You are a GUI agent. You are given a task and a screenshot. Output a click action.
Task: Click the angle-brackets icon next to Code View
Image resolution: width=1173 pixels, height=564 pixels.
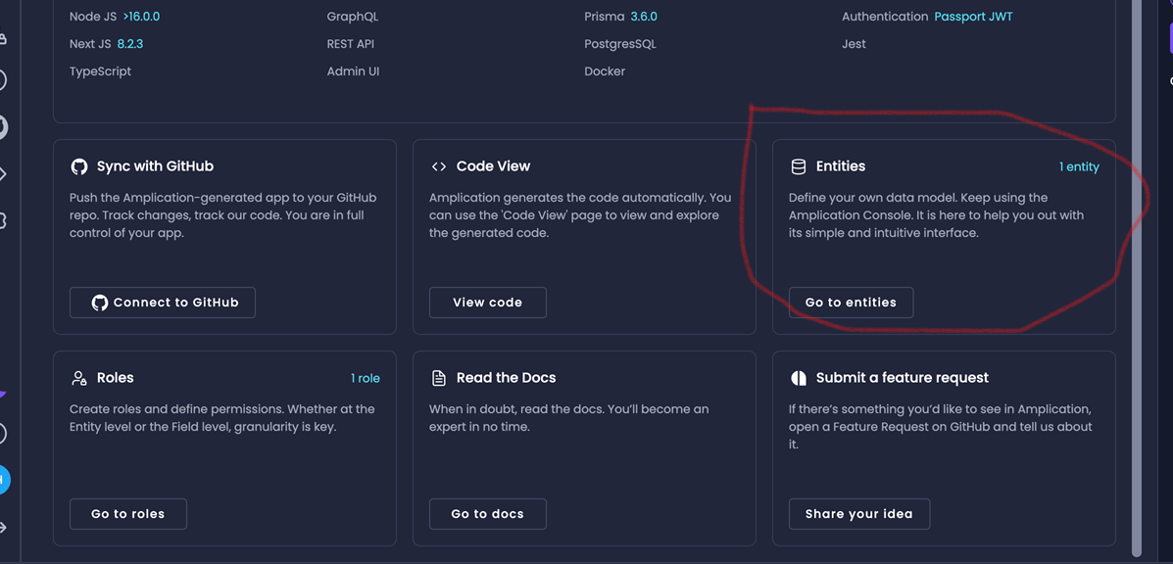(440, 165)
